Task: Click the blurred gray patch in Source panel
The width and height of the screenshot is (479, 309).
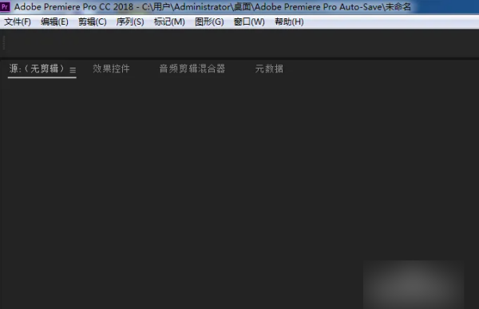Action: pos(414,284)
